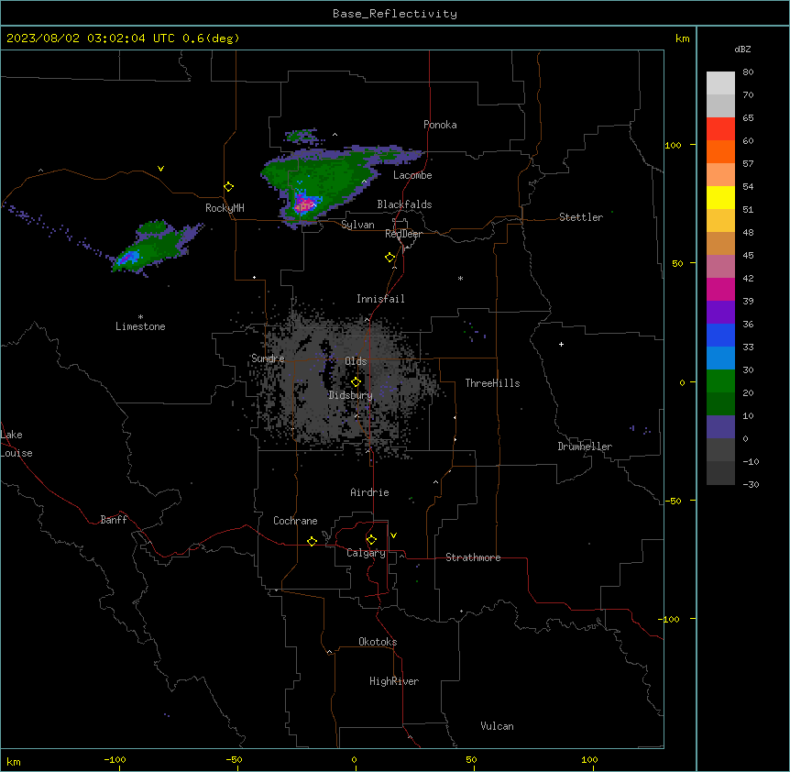Screen dimensions: 790x772
Task: Click the 80 value on the dBZ scale
Action: tap(748, 72)
